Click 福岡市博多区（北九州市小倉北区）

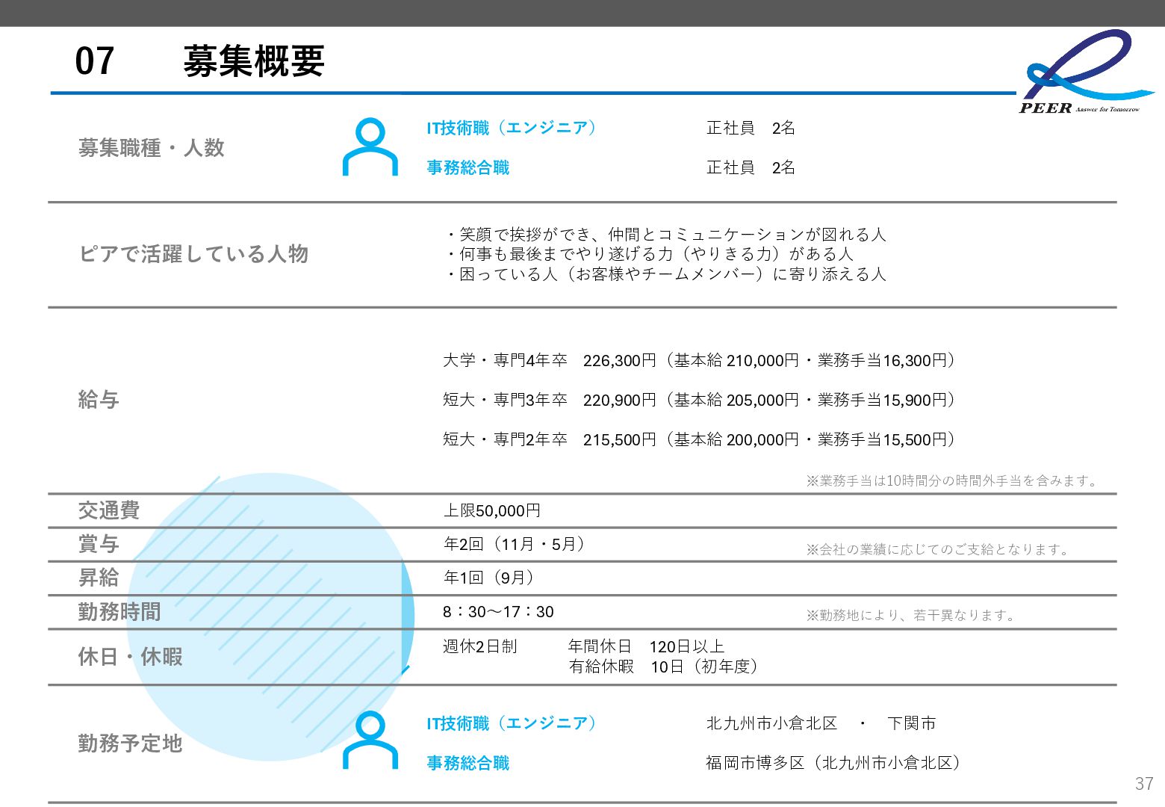tap(833, 763)
